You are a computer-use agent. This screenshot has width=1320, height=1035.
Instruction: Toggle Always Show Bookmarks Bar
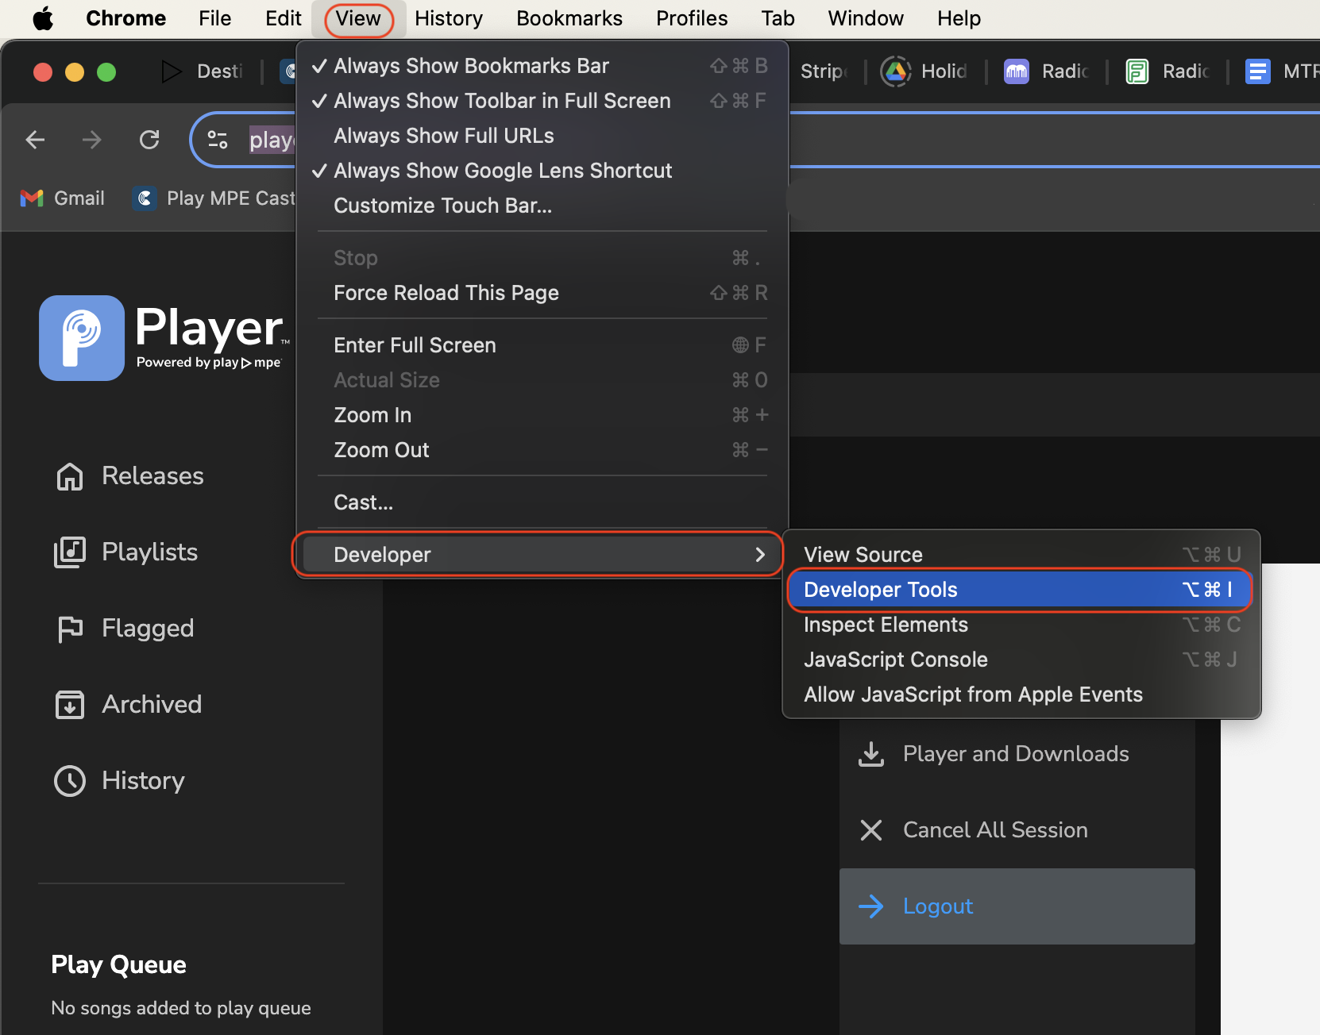pos(542,66)
